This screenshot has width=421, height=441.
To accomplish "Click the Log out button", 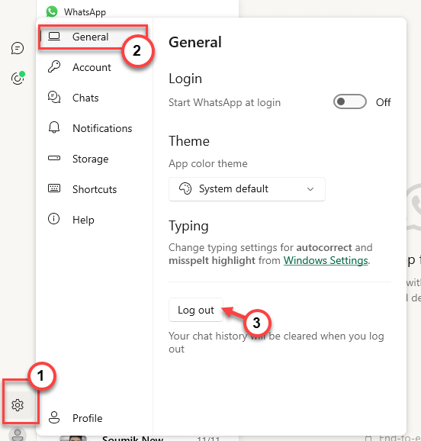I will pos(196,310).
